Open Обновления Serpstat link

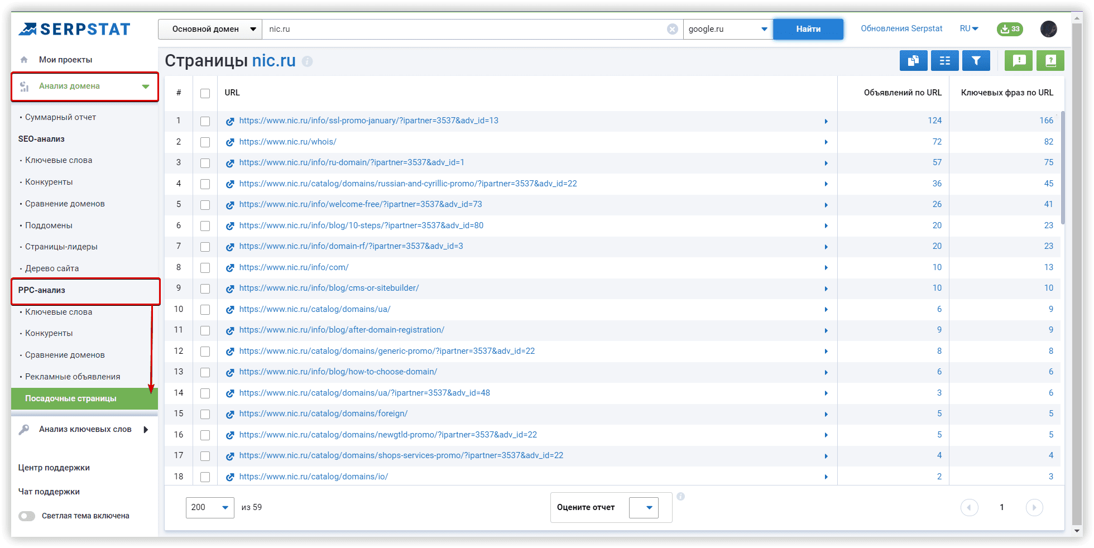pyautogui.click(x=901, y=28)
